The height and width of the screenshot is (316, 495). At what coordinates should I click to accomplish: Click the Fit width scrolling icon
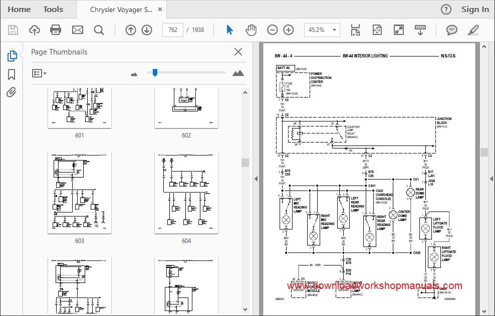pos(355,30)
